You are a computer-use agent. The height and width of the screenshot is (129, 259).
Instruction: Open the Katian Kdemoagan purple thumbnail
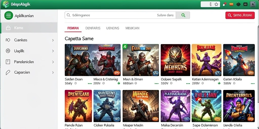pyautogui.click(x=206, y=60)
